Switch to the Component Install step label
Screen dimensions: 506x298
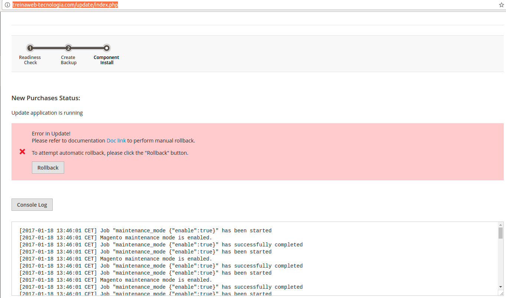click(x=106, y=60)
